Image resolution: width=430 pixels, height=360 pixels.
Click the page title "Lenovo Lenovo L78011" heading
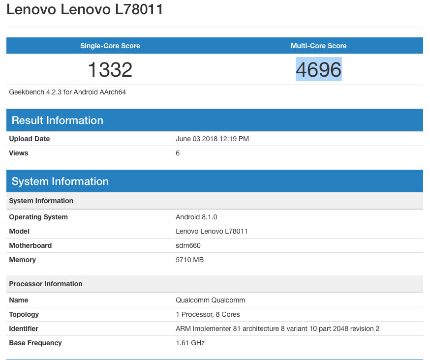coord(85,9)
